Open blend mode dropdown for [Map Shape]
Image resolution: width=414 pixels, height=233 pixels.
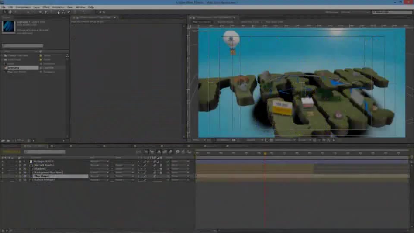coord(99,176)
